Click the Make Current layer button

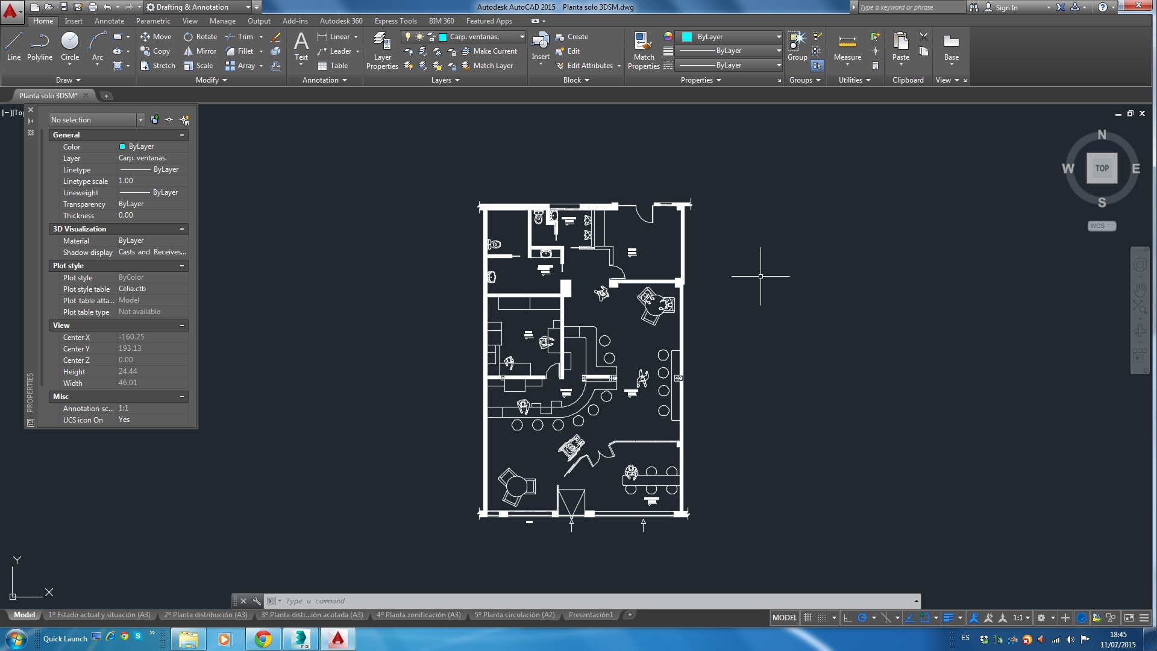[x=489, y=51]
